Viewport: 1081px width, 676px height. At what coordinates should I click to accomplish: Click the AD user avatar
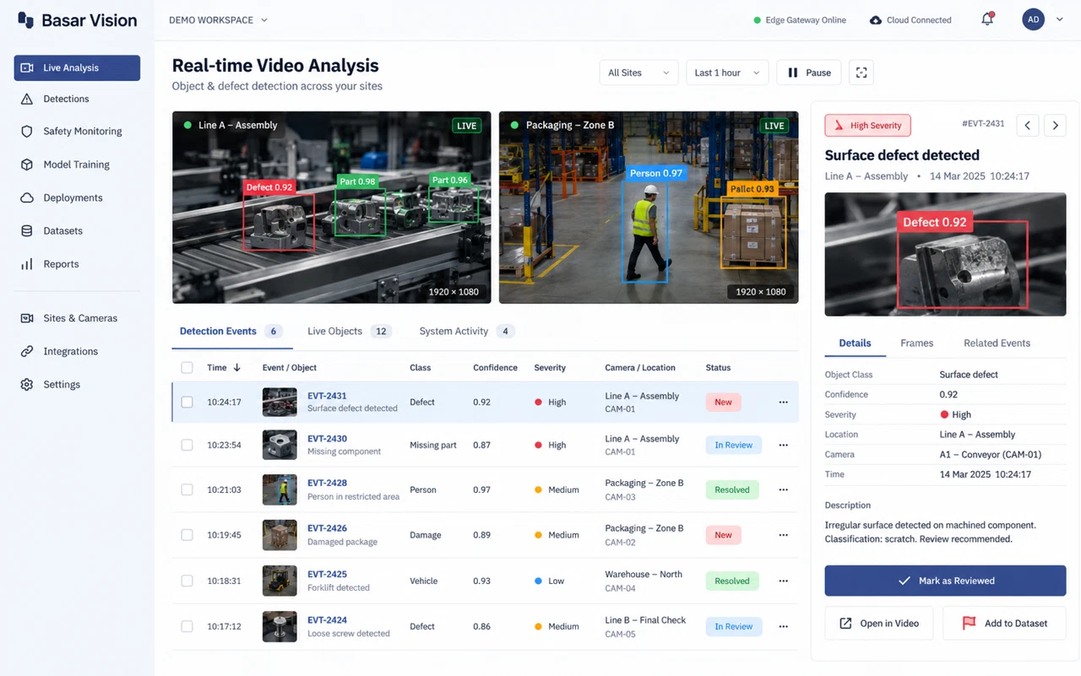tap(1033, 19)
